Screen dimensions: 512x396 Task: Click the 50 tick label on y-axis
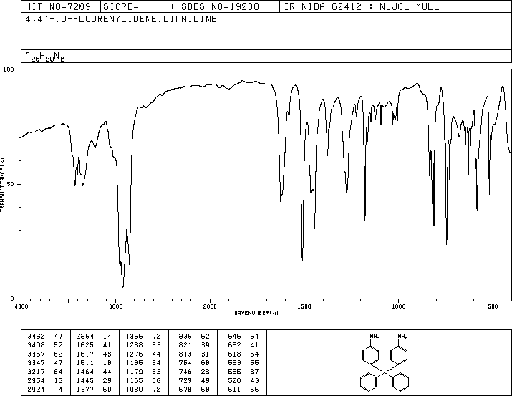(x=11, y=184)
